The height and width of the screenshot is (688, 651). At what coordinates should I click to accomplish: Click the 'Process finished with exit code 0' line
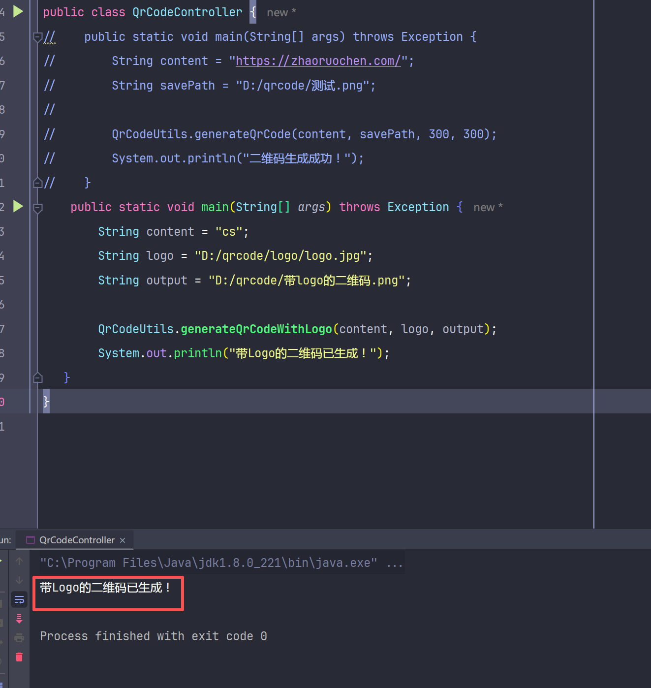[153, 636]
